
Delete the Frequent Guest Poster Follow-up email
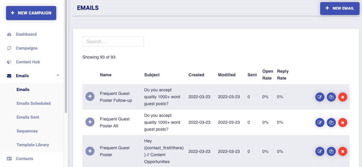coord(343,97)
